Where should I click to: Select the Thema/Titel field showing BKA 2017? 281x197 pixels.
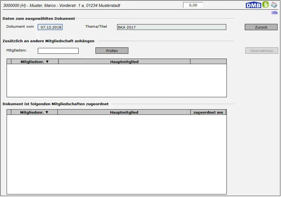[x=171, y=27]
